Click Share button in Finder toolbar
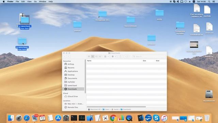The width and height of the screenshot is (218, 123). point(121,56)
